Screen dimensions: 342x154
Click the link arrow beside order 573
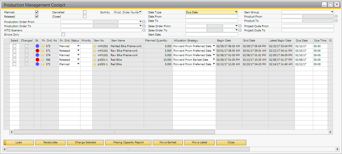click(43, 46)
